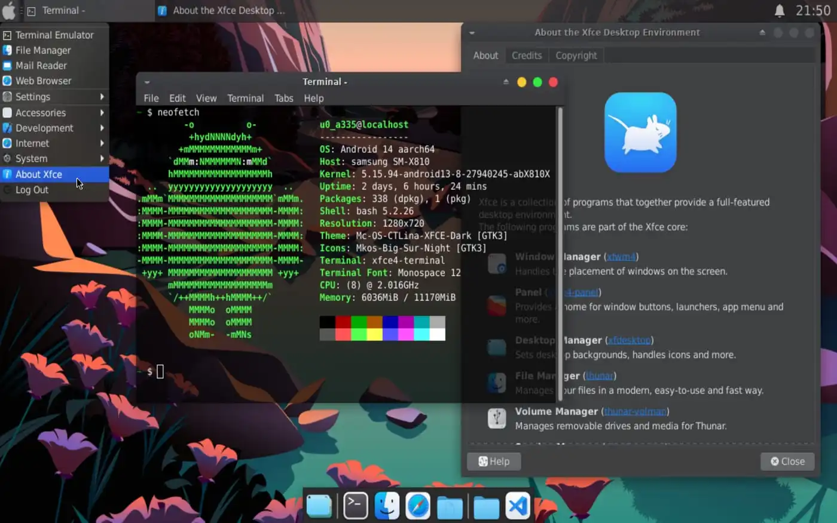This screenshot has height=523, width=837.
Task: Open the Finder face icon in the dock
Action: [x=387, y=507]
